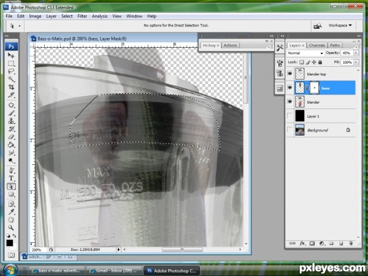Select the Hand tool

tap(11, 220)
